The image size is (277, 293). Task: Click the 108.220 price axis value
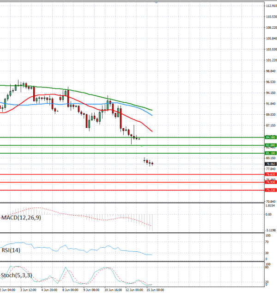coord(271,28)
